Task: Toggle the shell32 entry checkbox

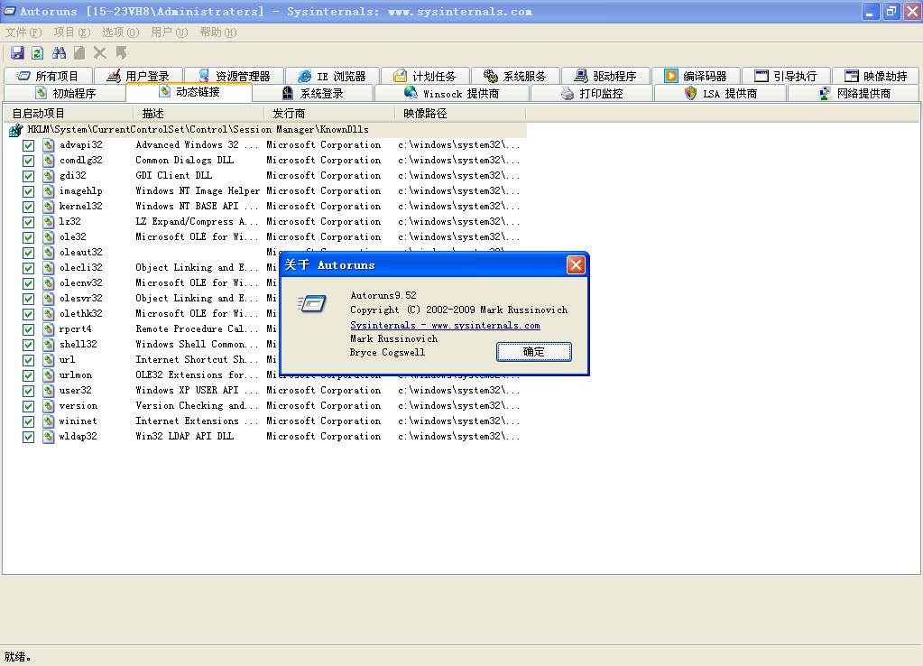Action: pyautogui.click(x=28, y=345)
